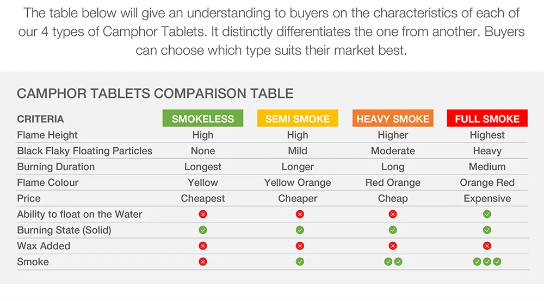Click Smokeless Smoke row red cross
The width and height of the screenshot is (544, 301).
(203, 262)
